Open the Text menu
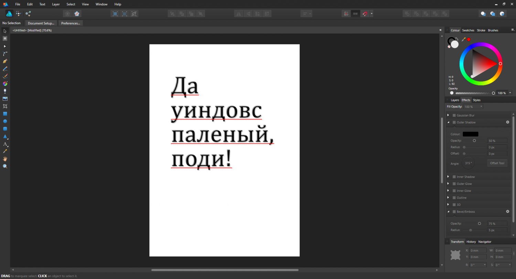 click(42, 4)
